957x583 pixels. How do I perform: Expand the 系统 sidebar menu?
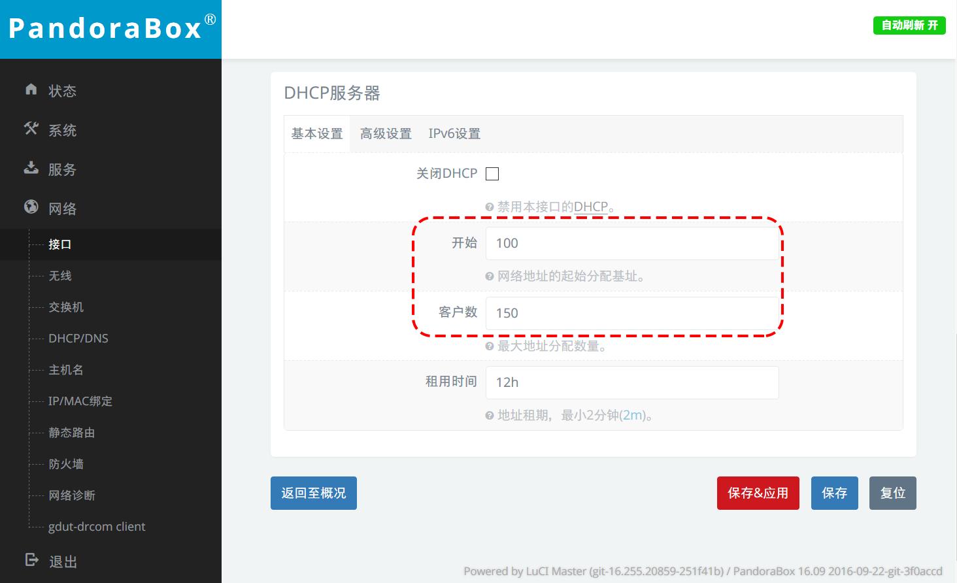click(62, 129)
